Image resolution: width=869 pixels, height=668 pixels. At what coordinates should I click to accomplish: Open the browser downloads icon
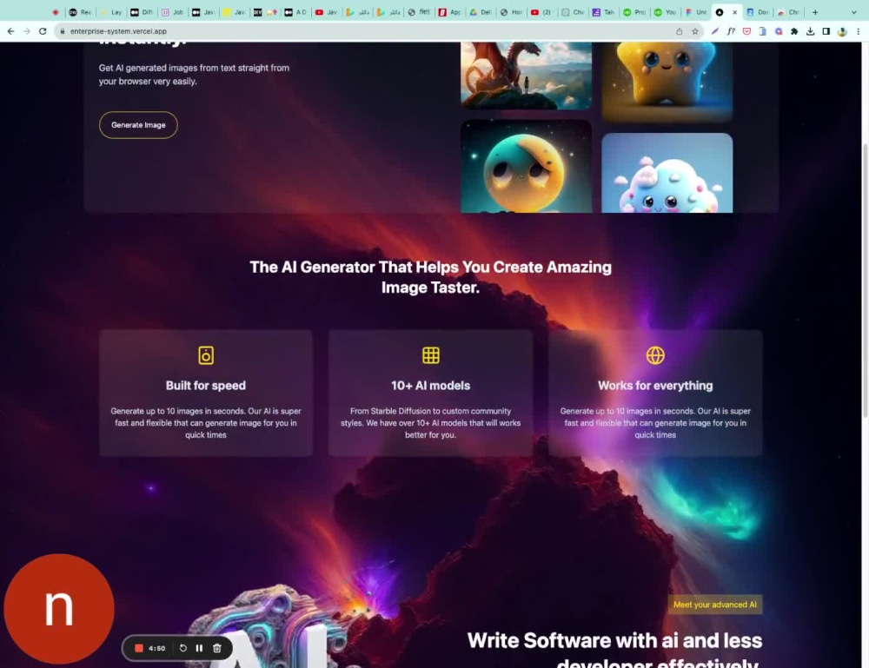[810, 31]
